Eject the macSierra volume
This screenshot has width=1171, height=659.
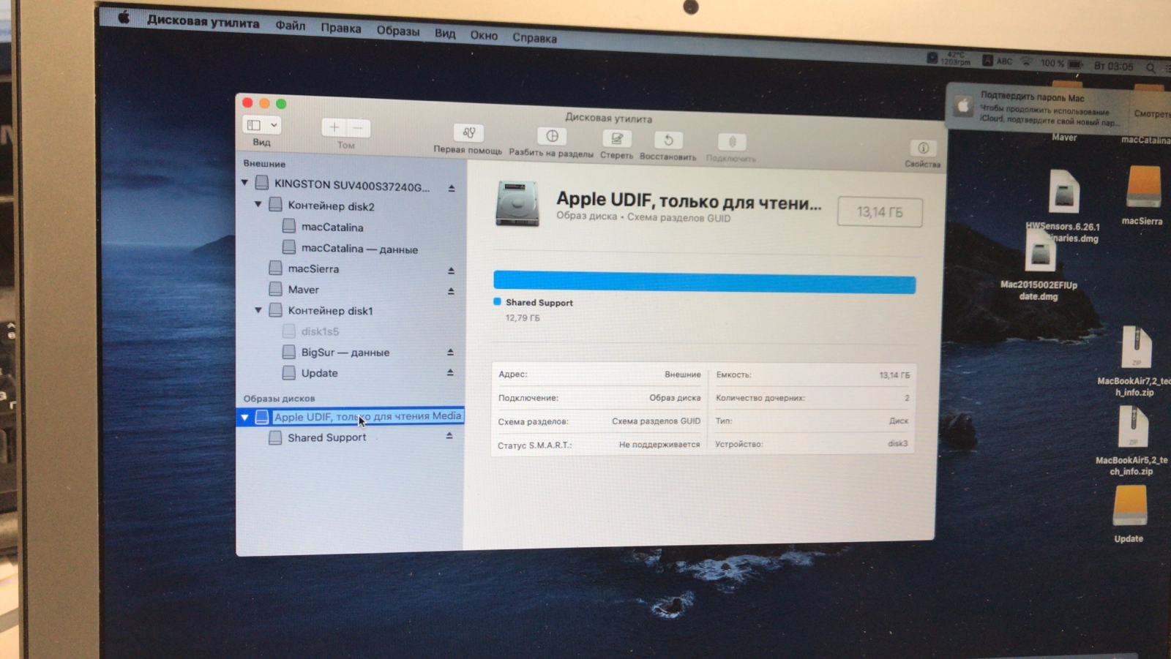click(x=451, y=271)
